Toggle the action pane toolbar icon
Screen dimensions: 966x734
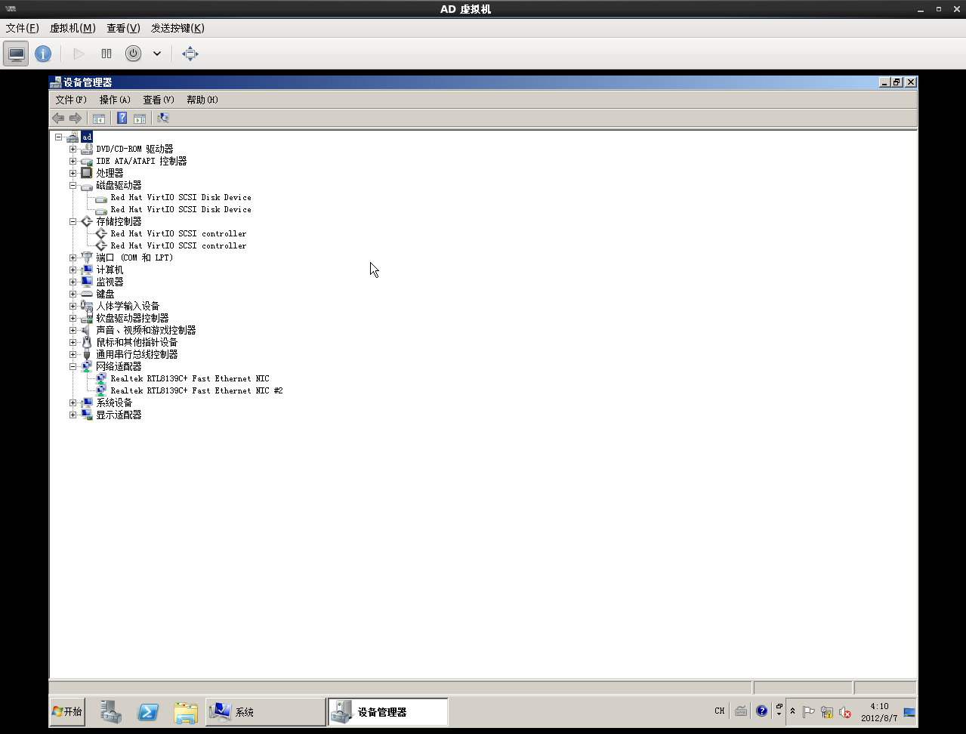point(140,119)
